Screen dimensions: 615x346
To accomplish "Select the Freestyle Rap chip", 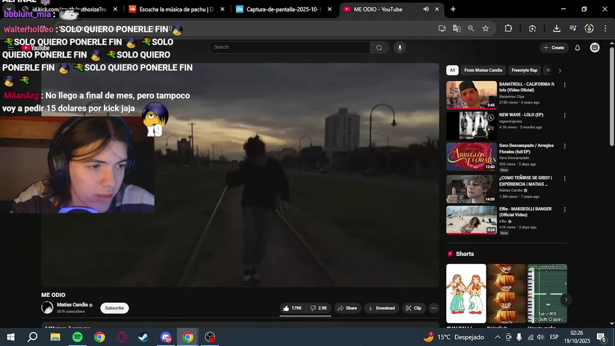I will click(524, 70).
